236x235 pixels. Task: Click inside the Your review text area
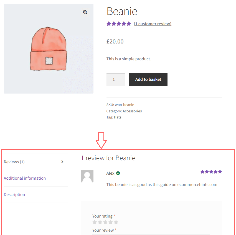151,234
